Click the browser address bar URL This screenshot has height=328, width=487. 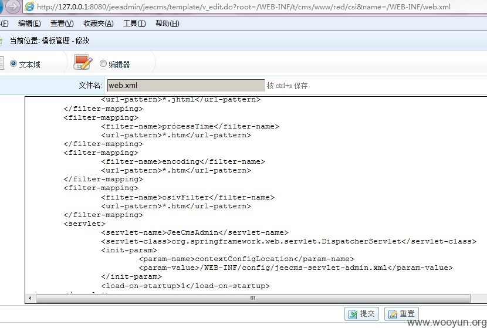[243, 7]
